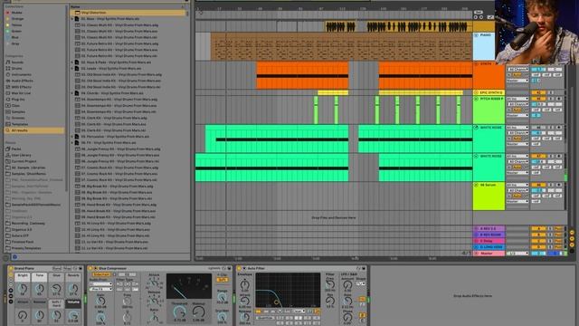Click the Auto Filter cutoff point on graph

(x=276, y=302)
